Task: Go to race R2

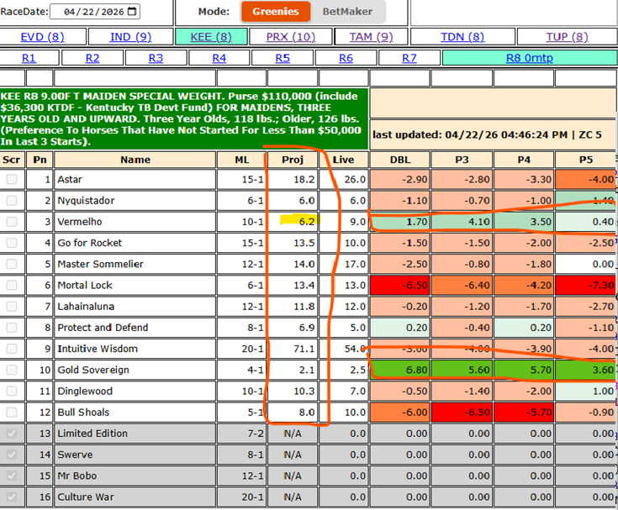Action: click(92, 58)
